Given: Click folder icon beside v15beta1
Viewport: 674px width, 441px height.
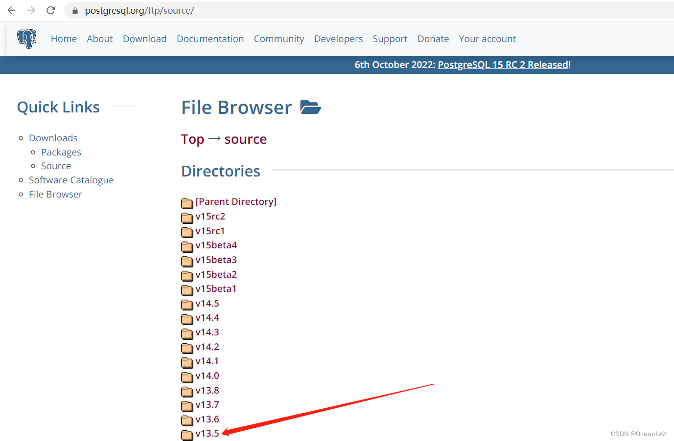Looking at the screenshot, I should coord(187,290).
